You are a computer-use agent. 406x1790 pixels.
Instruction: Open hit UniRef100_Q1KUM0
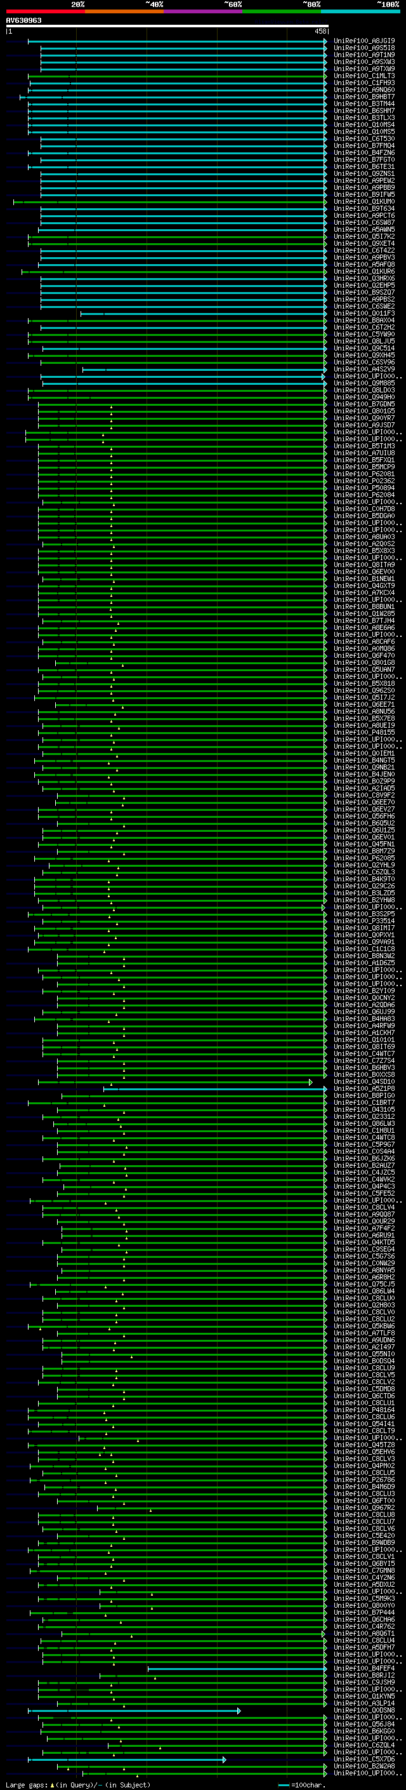364,201
